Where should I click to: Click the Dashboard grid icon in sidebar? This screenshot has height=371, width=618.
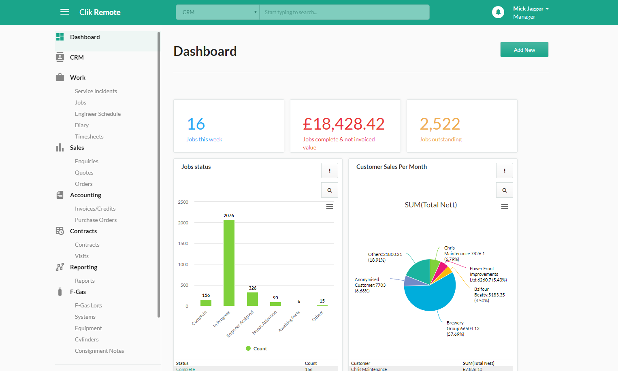coord(60,37)
